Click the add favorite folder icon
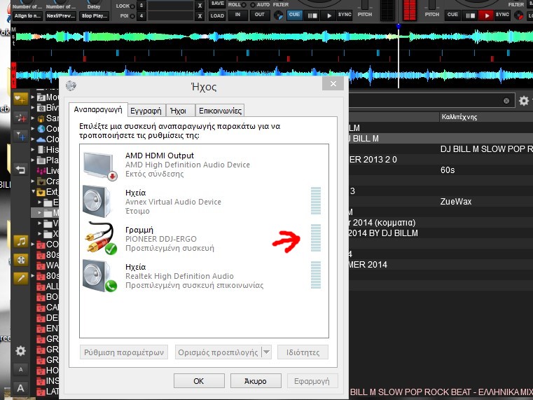This screenshot has height=400, width=533. 20,99
